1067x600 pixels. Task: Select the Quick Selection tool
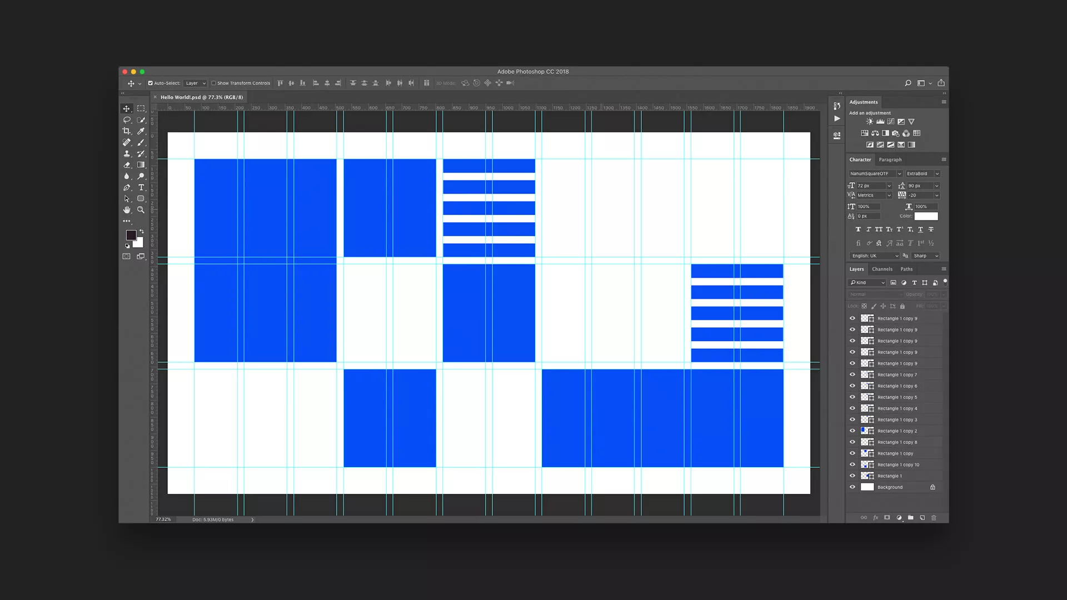pos(141,120)
